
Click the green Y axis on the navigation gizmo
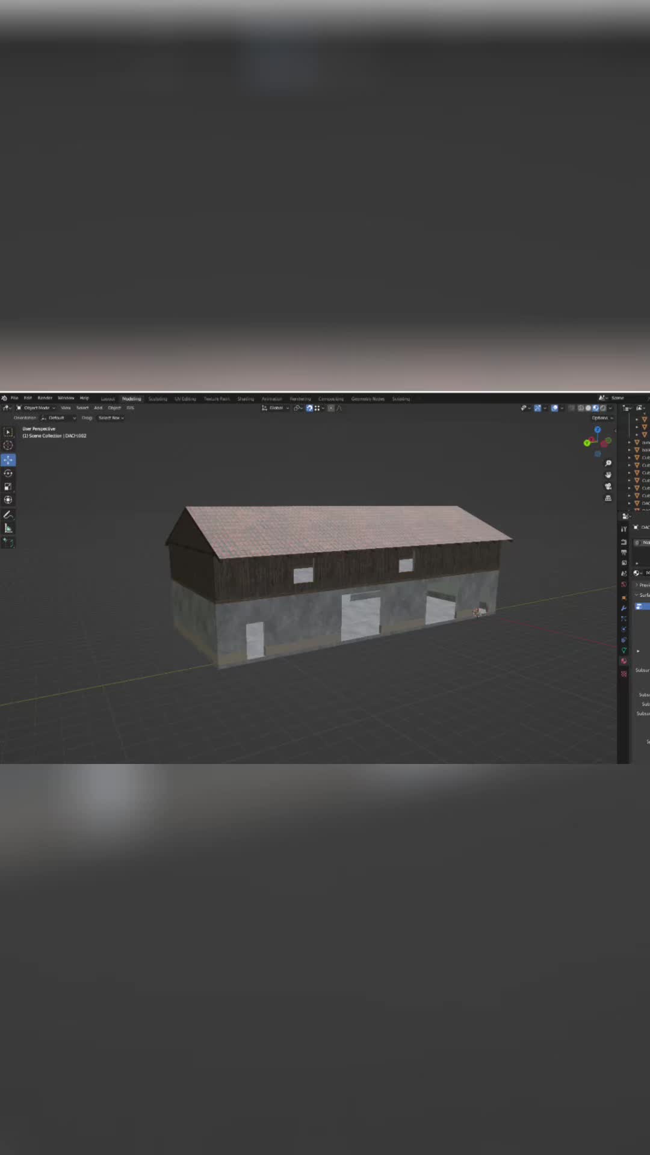[587, 443]
